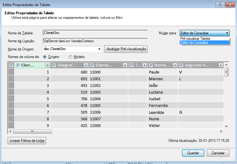This screenshot has height=164, width=237.
Task: Click the cell with value 11003
Action: [108, 92]
